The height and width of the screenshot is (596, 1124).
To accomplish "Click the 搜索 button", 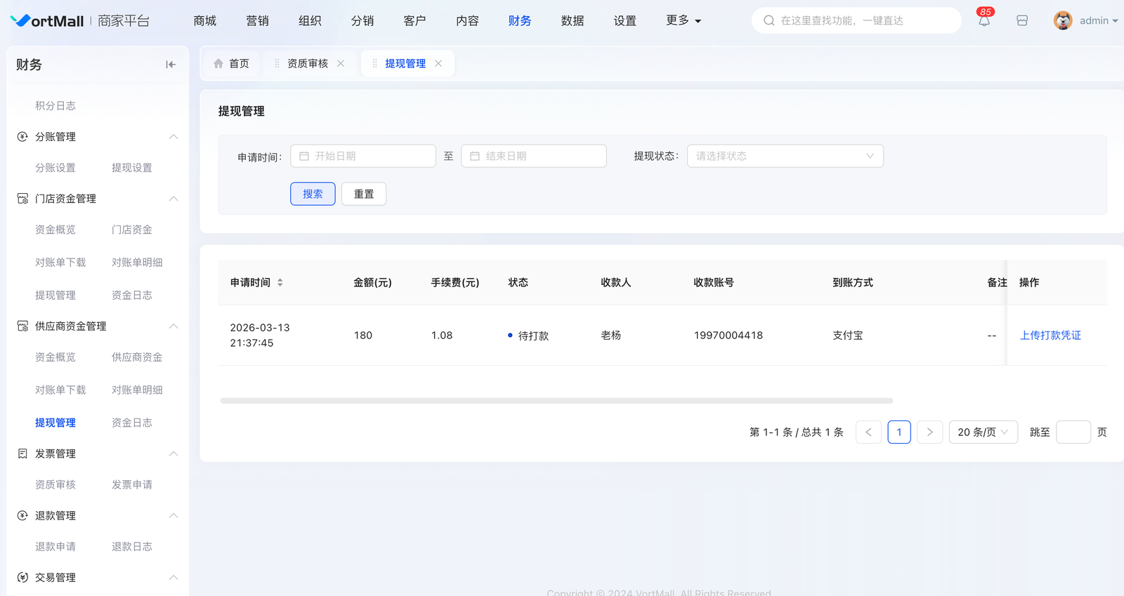I will click(313, 194).
